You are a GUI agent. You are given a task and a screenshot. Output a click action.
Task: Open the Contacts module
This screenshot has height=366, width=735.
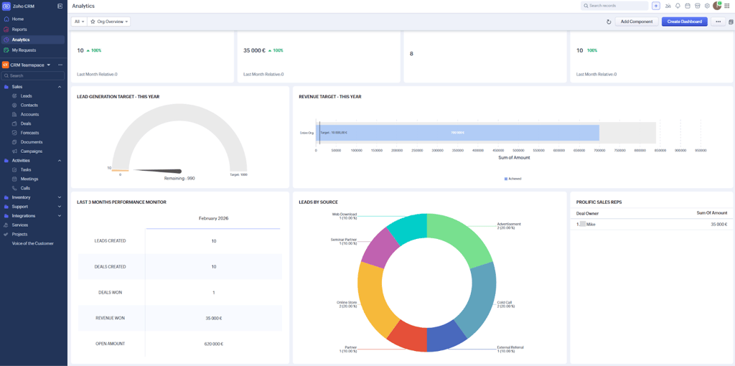click(x=29, y=105)
